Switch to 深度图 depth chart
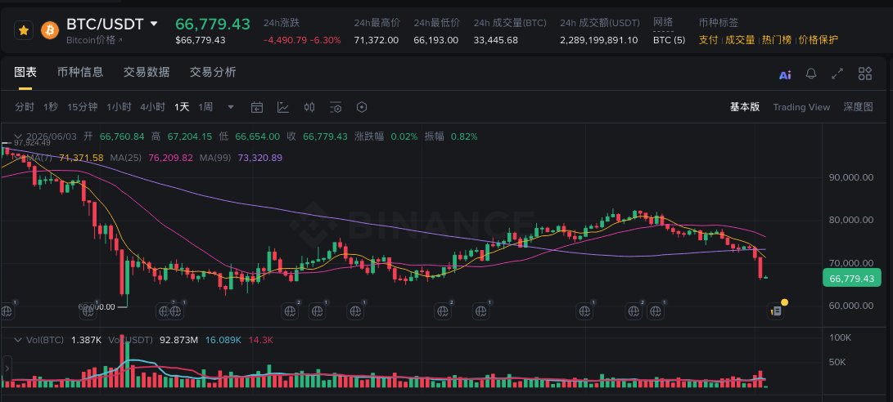Screen dimensions: 893x402 pos(859,107)
